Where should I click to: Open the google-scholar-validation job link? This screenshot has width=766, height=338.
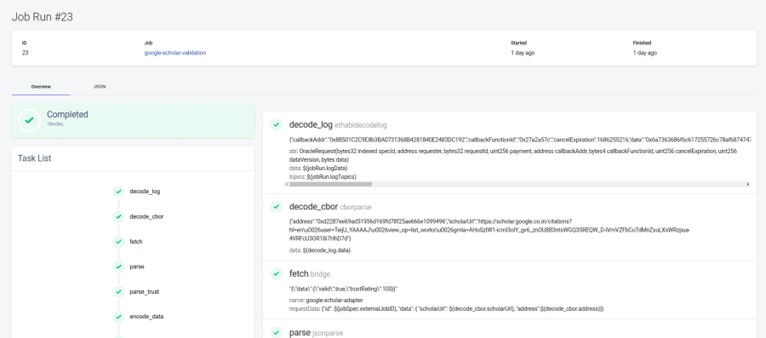tap(174, 53)
